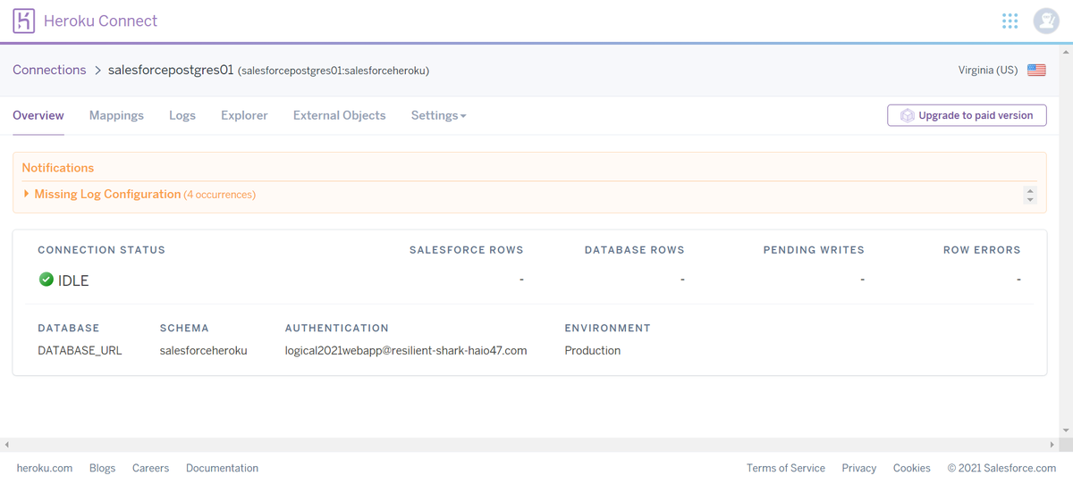
Task: Click the Heroku Connect title link
Action: point(100,21)
